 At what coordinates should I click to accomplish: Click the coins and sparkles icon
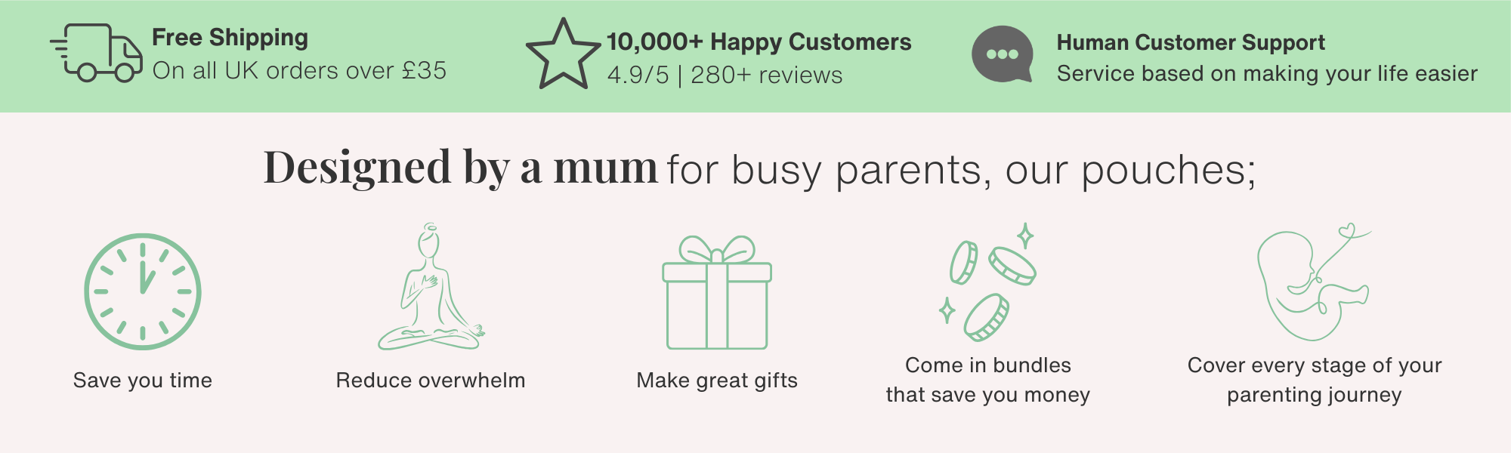pyautogui.click(x=988, y=282)
